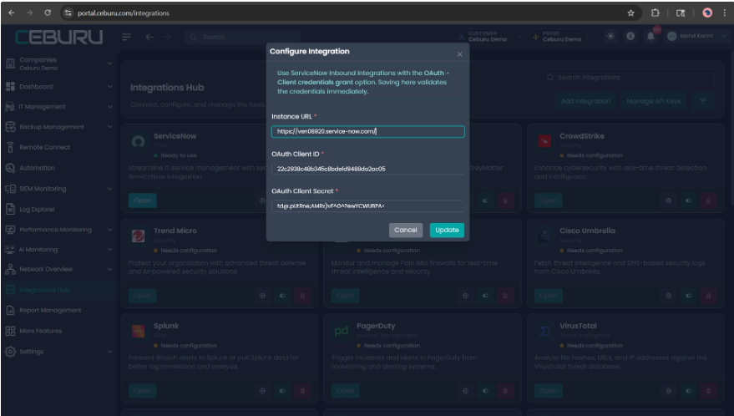Image resolution: width=734 pixels, height=416 pixels.
Task: Open the PagerDuty integration
Action: (x=345, y=391)
